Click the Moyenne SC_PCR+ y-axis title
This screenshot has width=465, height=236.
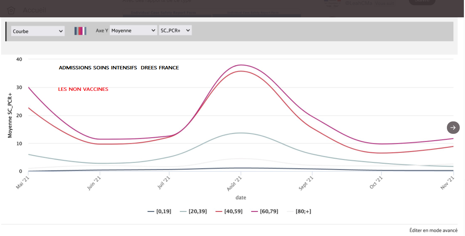click(10, 115)
